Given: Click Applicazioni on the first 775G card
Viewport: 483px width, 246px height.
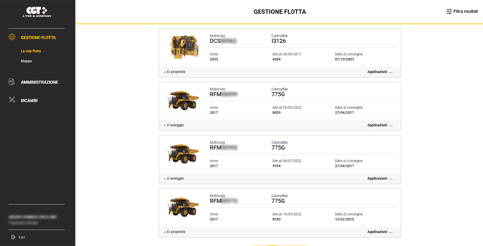Looking at the screenshot, I should [377, 125].
